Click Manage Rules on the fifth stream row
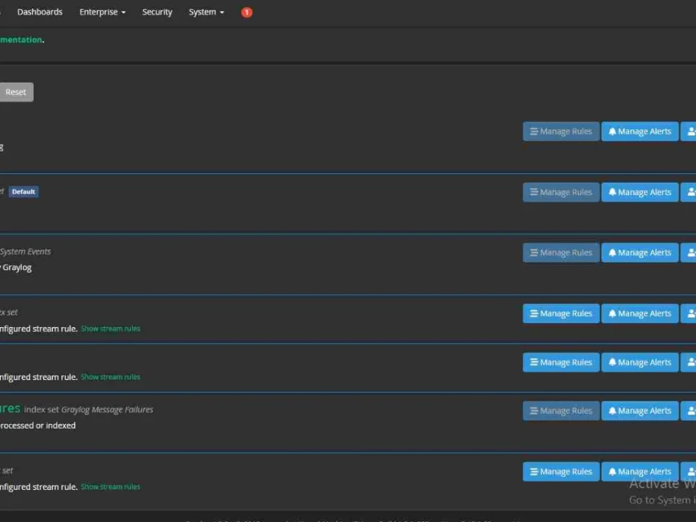This screenshot has width=696, height=522. point(560,362)
